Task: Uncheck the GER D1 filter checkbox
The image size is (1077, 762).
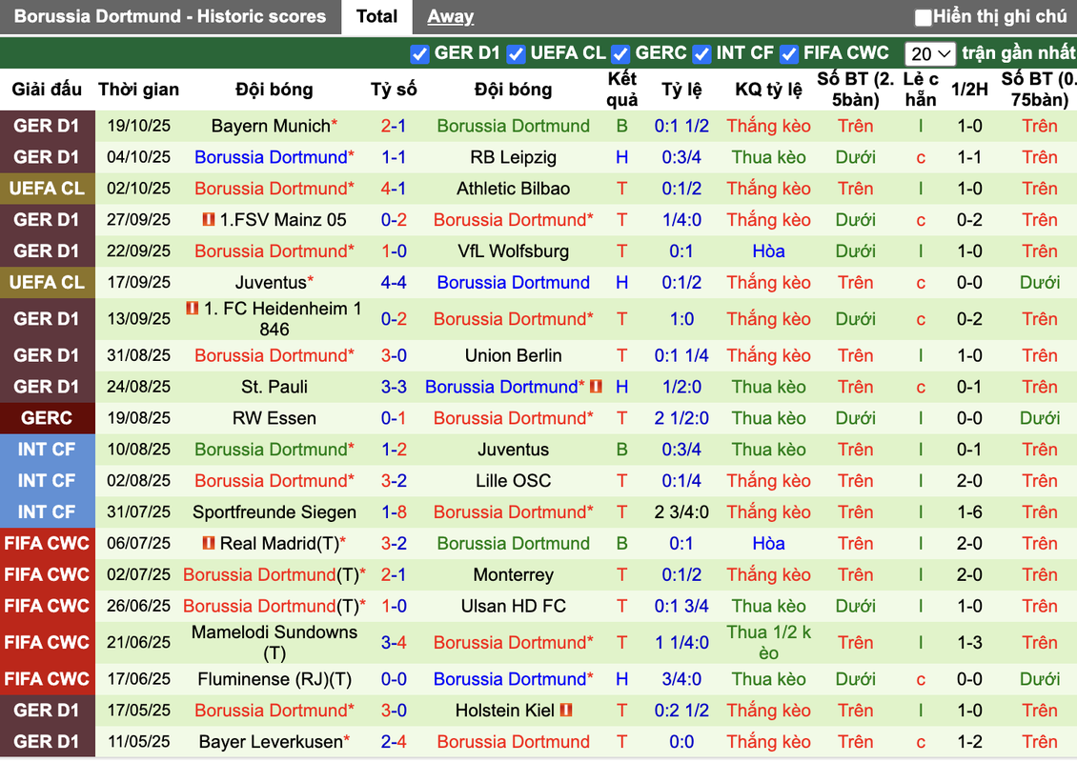Action: click(419, 53)
